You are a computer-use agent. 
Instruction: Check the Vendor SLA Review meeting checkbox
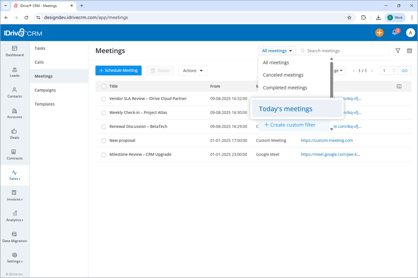103,98
